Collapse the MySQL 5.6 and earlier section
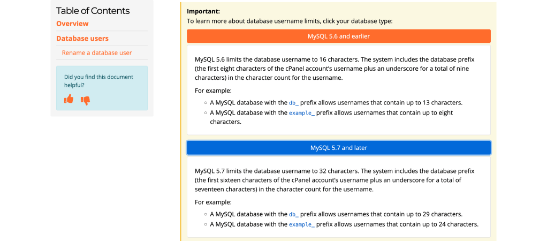Image resolution: width=547 pixels, height=241 pixels. point(338,36)
